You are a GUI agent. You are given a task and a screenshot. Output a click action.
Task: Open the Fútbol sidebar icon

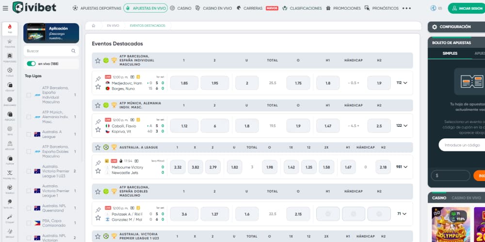(10, 72)
